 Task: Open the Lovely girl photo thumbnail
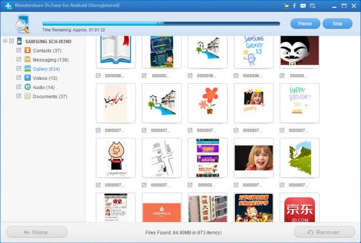tap(253, 103)
